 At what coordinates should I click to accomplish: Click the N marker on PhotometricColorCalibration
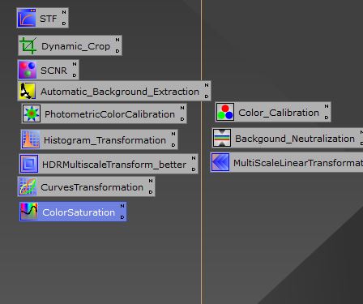182,108
